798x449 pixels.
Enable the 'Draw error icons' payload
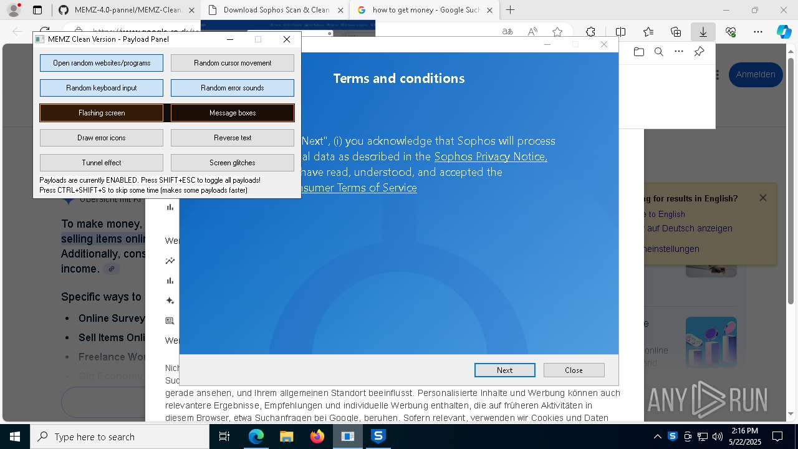tap(102, 138)
